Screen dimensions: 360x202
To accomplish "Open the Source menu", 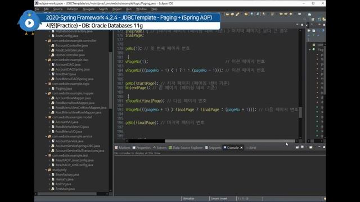I will point(57,9).
